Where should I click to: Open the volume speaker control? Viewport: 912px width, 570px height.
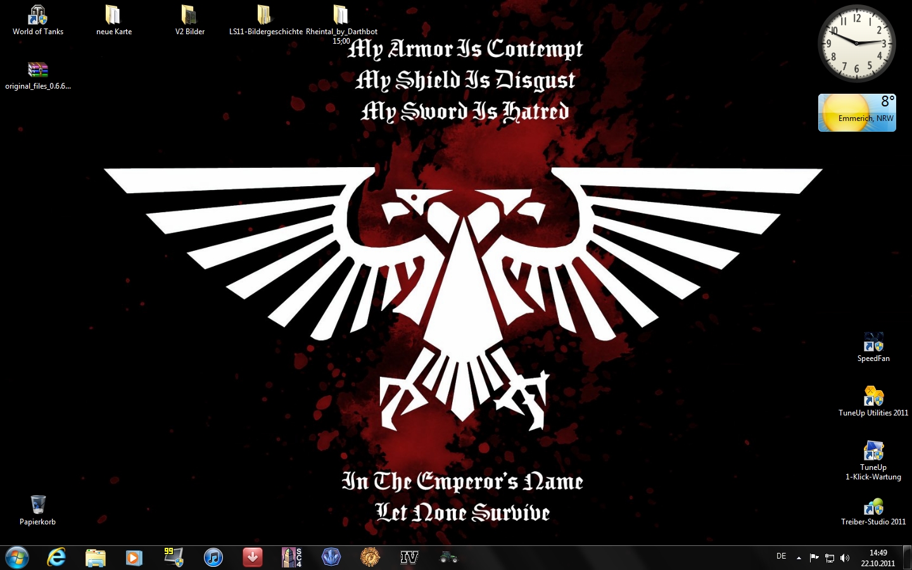tap(845, 558)
